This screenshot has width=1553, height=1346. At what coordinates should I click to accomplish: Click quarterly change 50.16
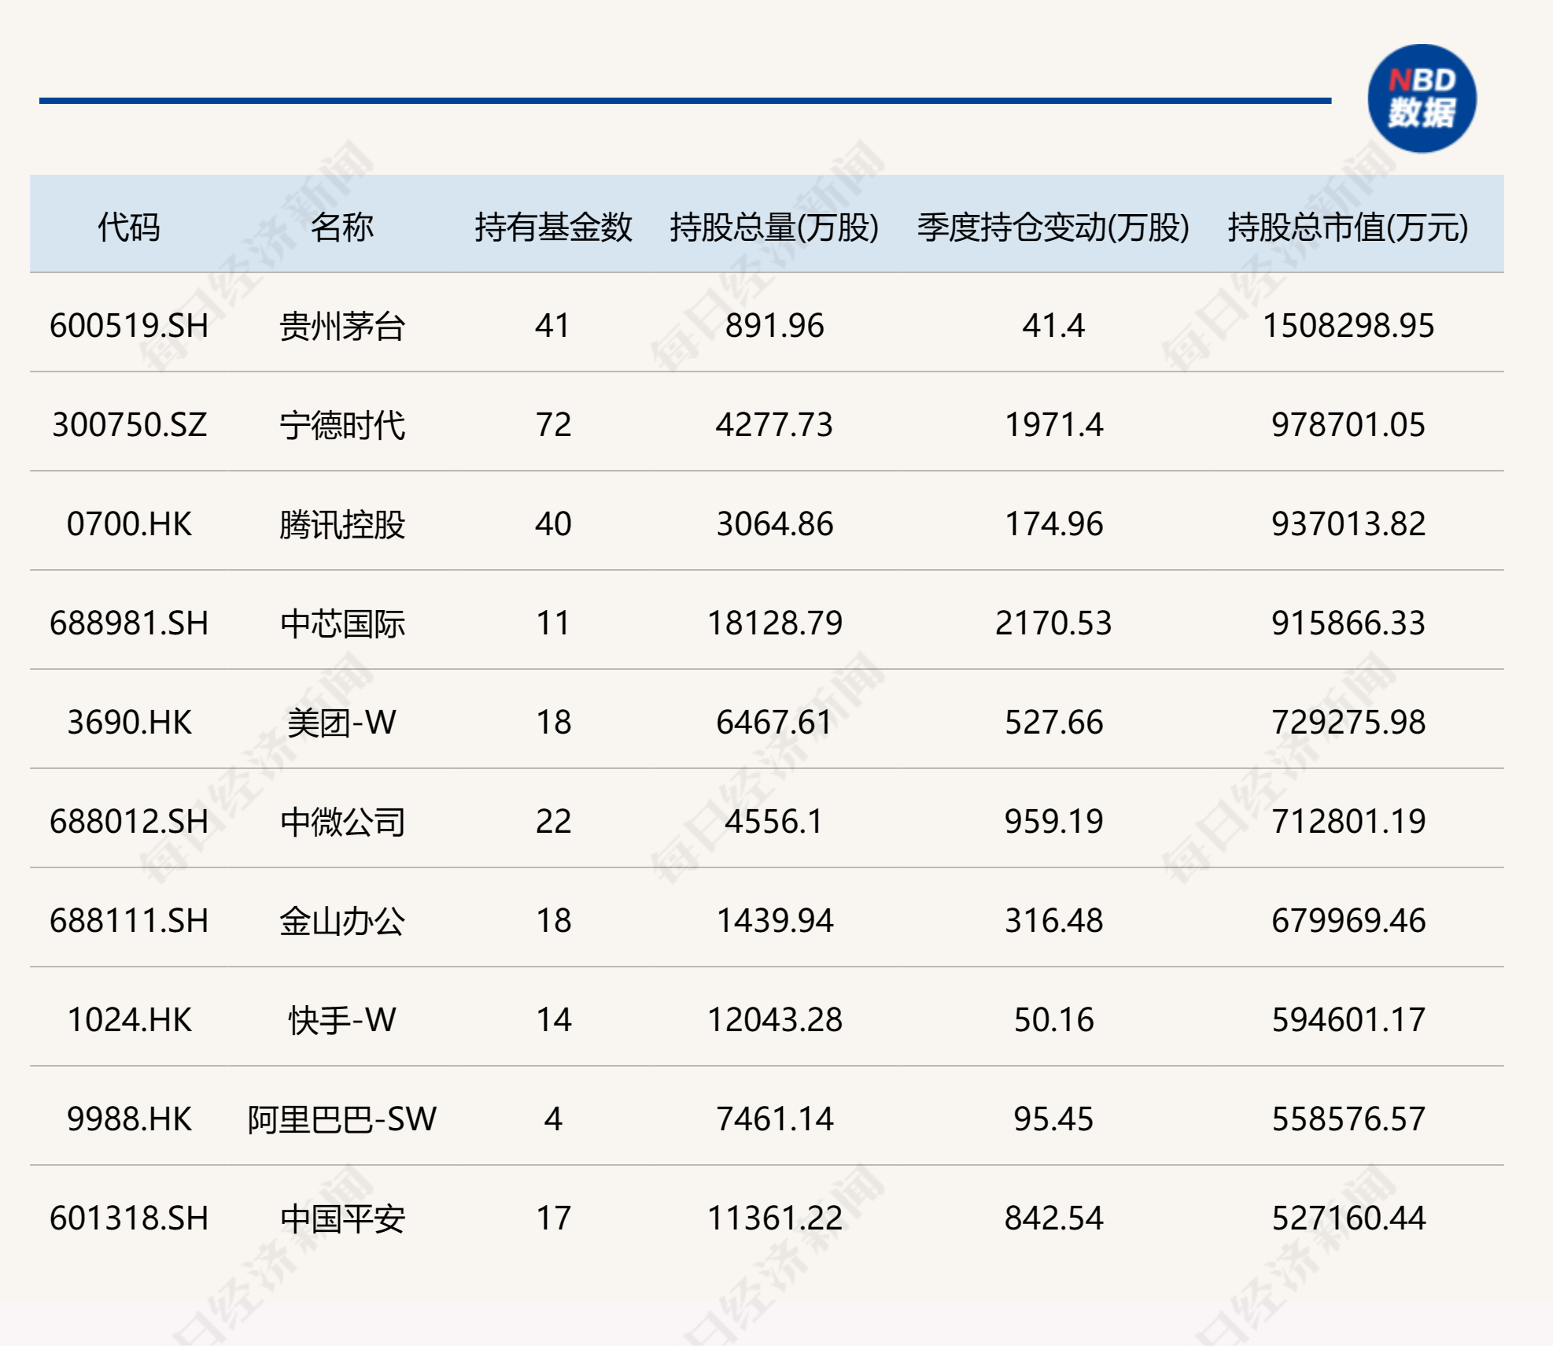(1053, 1020)
